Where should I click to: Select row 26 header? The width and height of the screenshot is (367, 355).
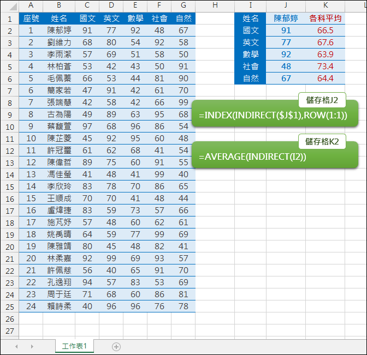pyautogui.click(x=10, y=318)
